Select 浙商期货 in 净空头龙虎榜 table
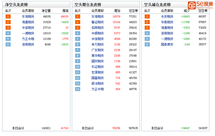Viewport: 215px width, 136px height. tap(28, 44)
